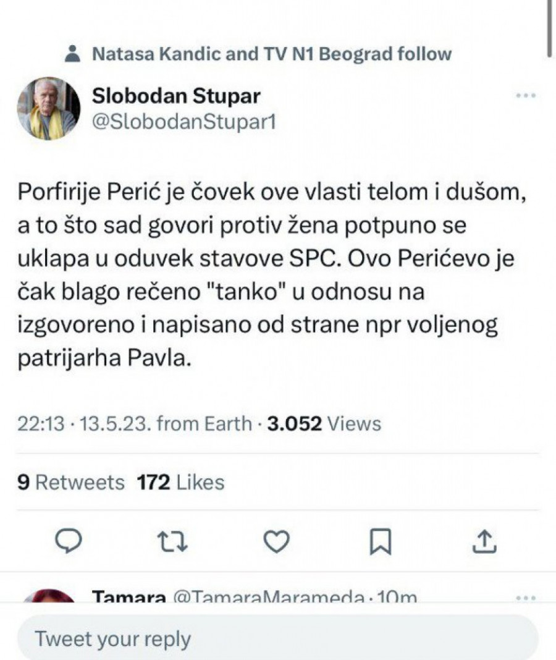Click the person icon beside the follow notice
Viewport: 556px width, 660px height.
(x=73, y=54)
